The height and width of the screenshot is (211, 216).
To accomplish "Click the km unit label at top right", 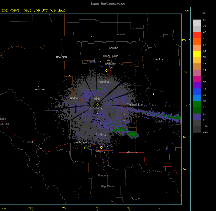I will (x=187, y=11).
